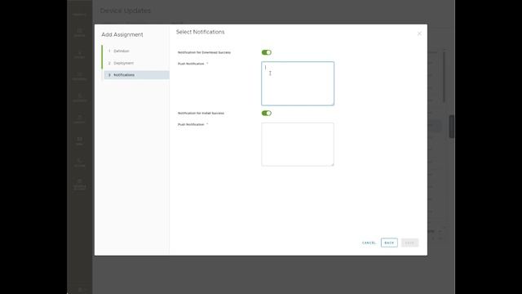The image size is (522, 294).
Task: Focus the install success push notification text box
Action: tap(298, 145)
